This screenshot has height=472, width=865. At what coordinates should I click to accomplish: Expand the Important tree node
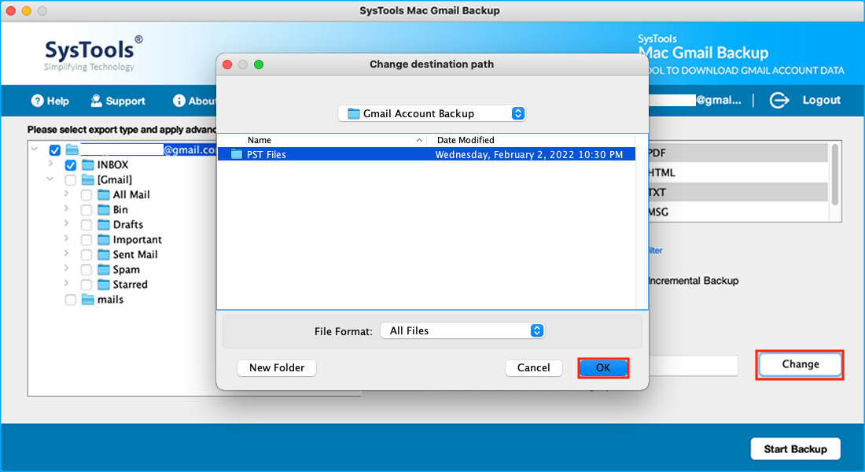pyautogui.click(x=66, y=238)
